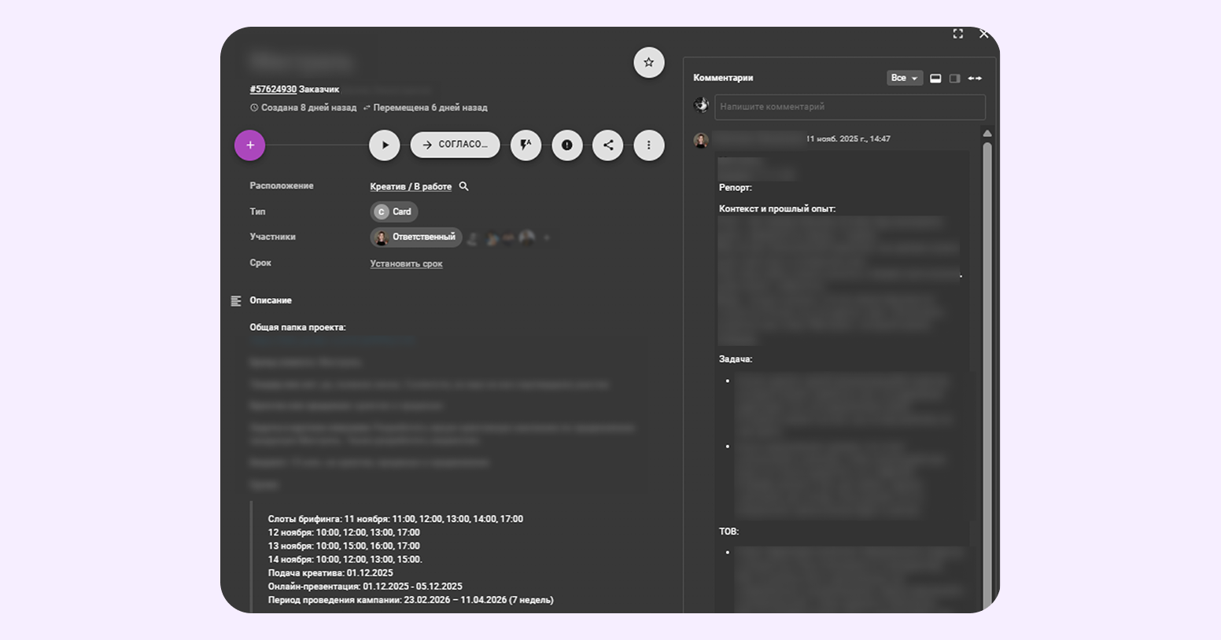
Task: Switch comments to bottom panel layout
Action: point(935,79)
